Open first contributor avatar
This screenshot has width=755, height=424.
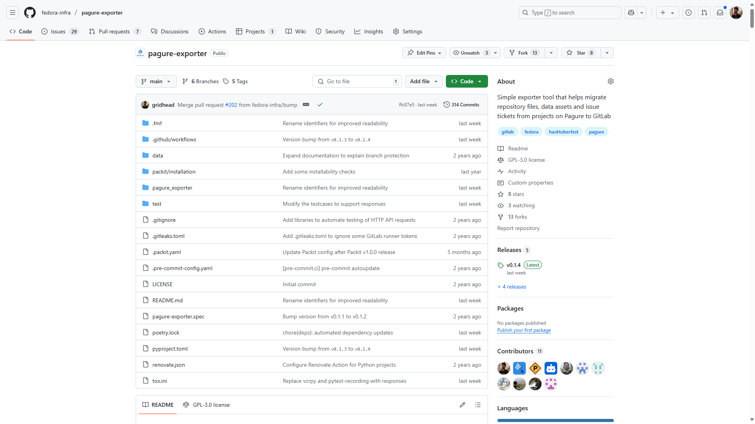(x=504, y=368)
